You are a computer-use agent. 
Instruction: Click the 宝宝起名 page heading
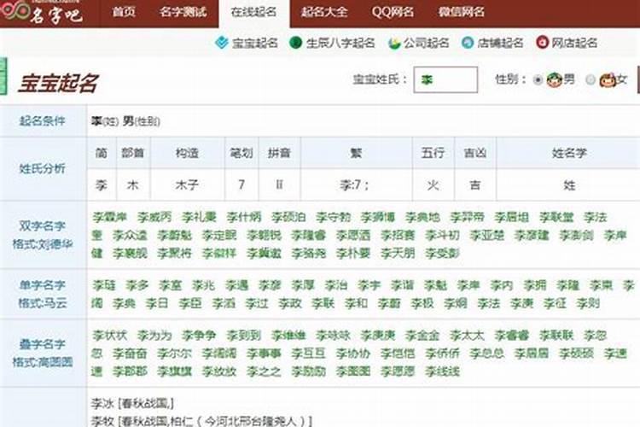pos(57,83)
